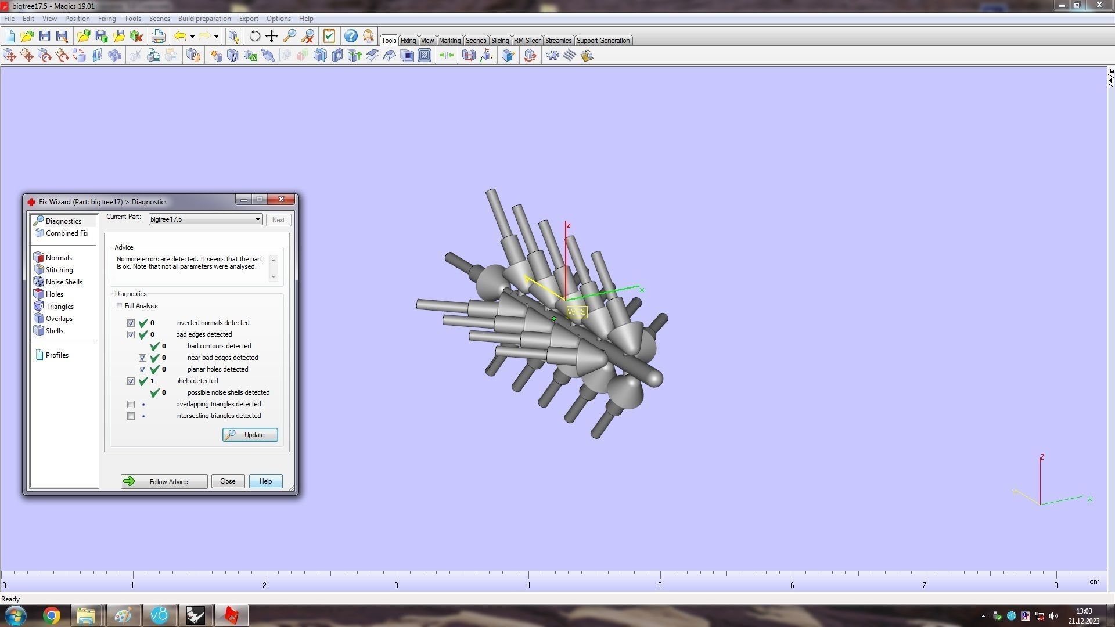The width and height of the screenshot is (1115, 627).
Task: Open the Undo history dropdown arrow
Action: click(x=192, y=37)
